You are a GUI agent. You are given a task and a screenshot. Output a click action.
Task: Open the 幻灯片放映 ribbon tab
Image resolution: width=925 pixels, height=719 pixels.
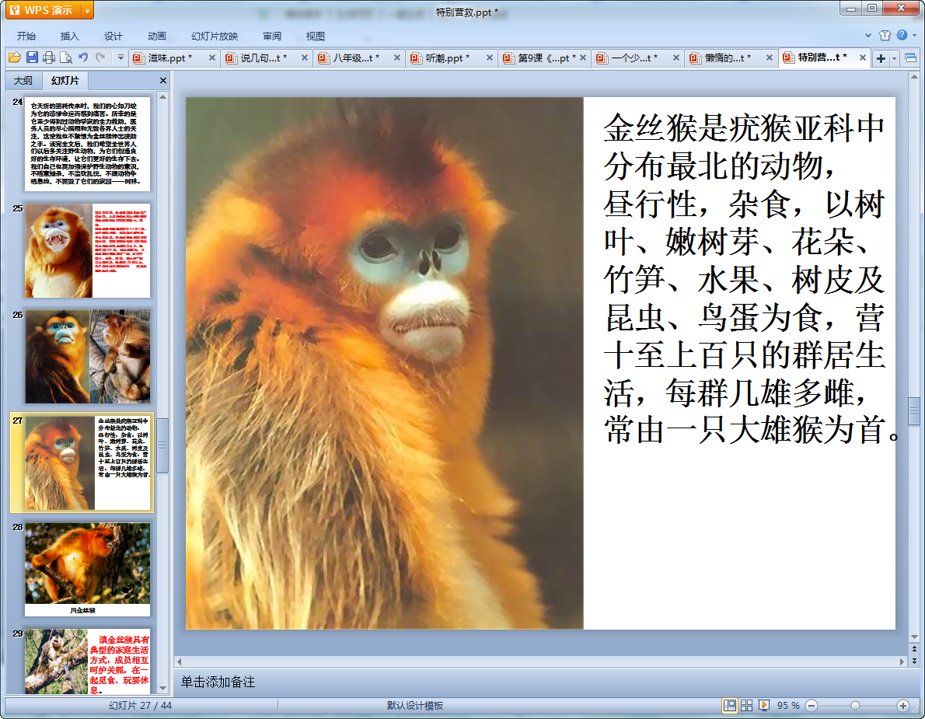click(x=215, y=36)
